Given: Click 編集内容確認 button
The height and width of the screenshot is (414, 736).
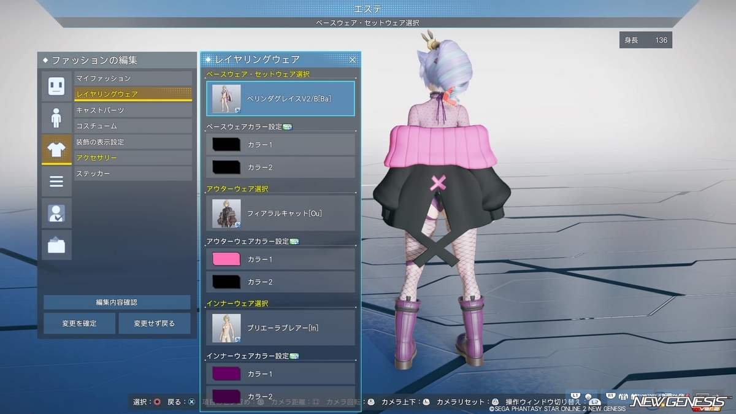Looking at the screenshot, I should point(117,302).
